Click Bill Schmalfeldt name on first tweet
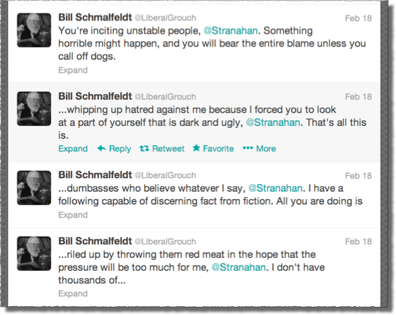This screenshot has height=315, width=396. pos(94,17)
